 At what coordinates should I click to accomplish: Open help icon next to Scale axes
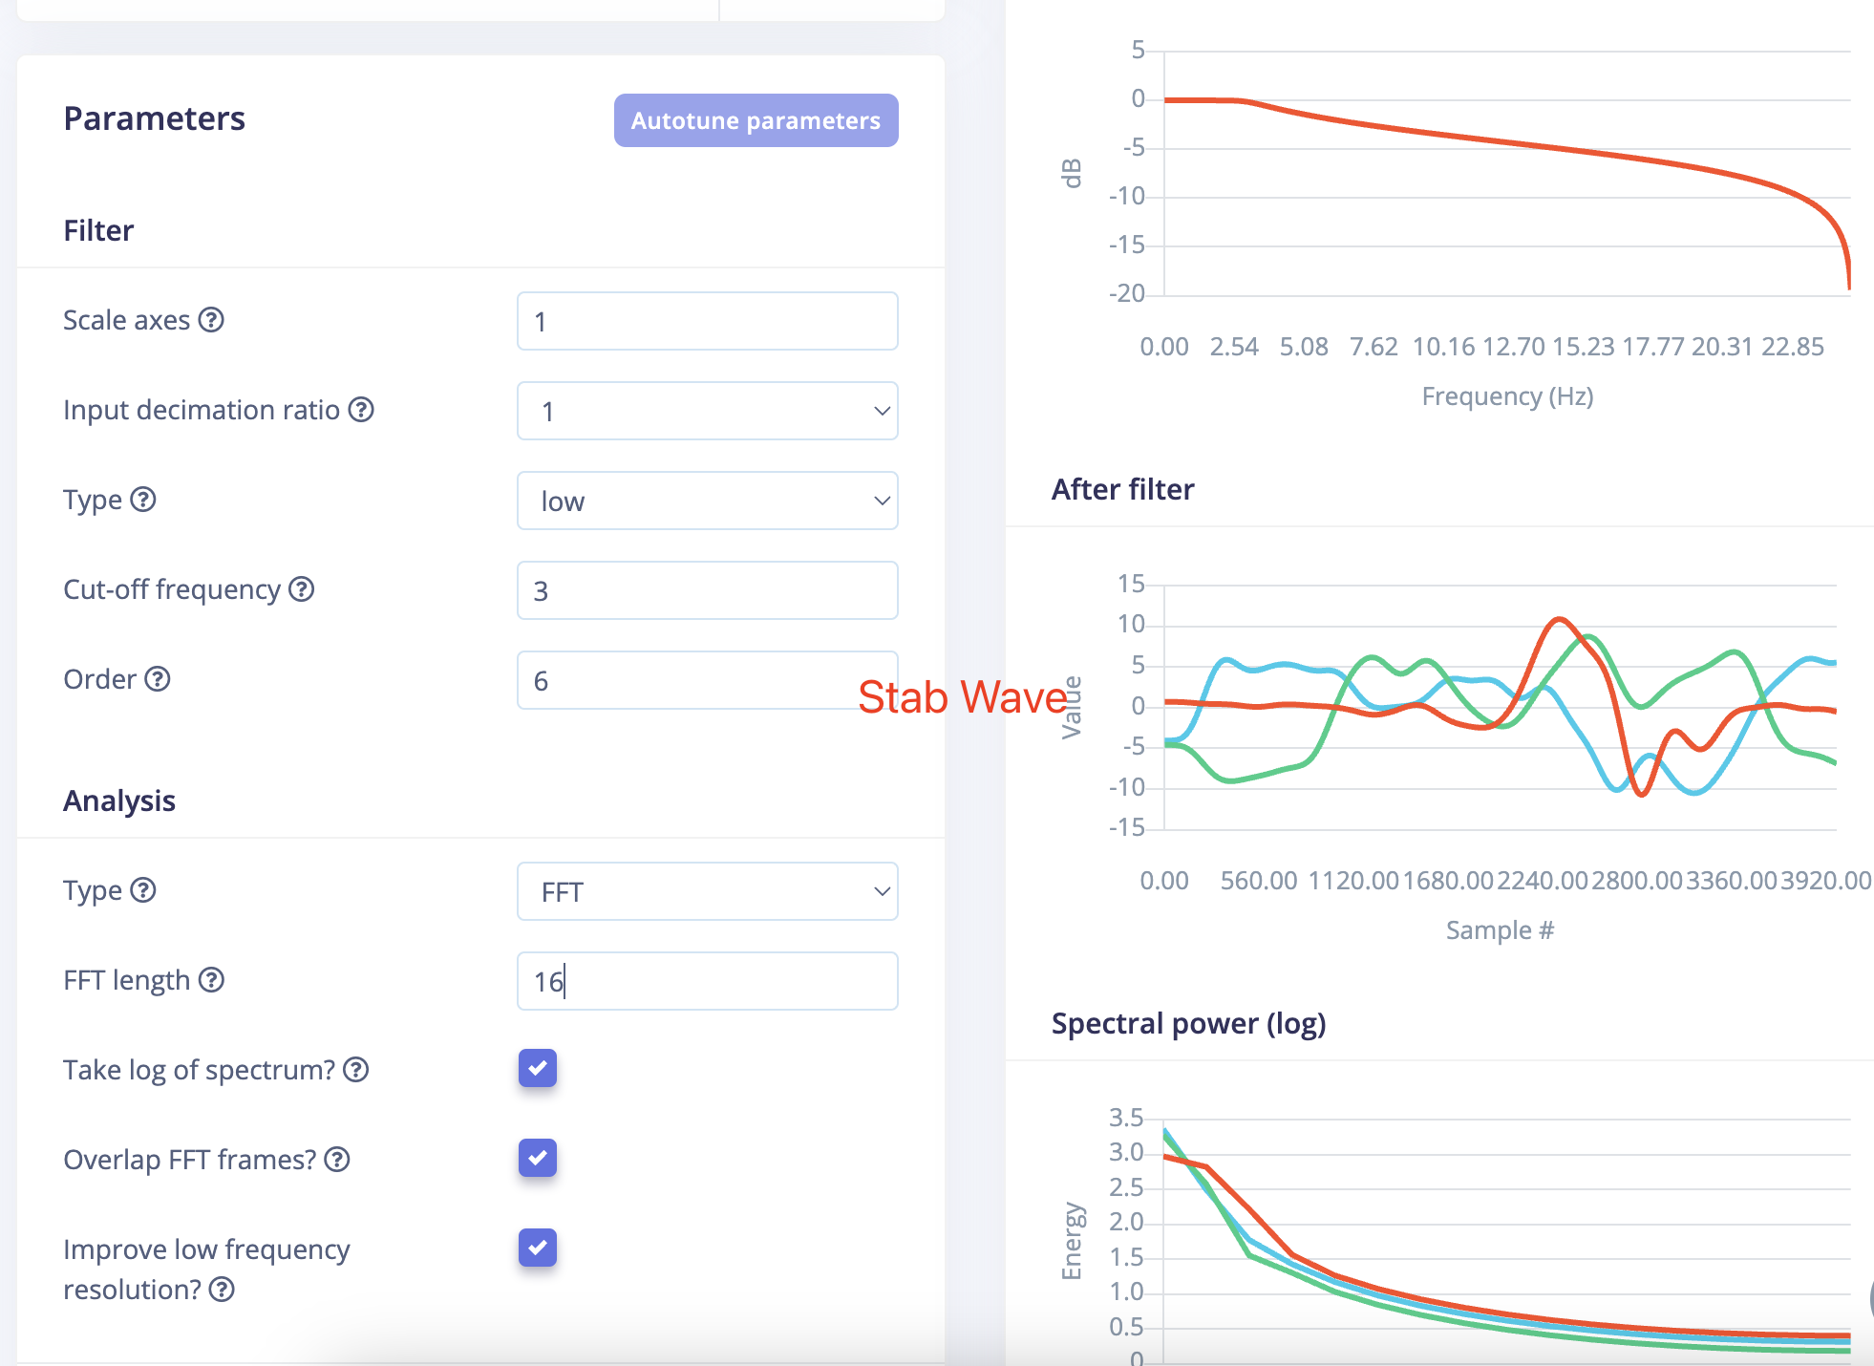point(211,320)
